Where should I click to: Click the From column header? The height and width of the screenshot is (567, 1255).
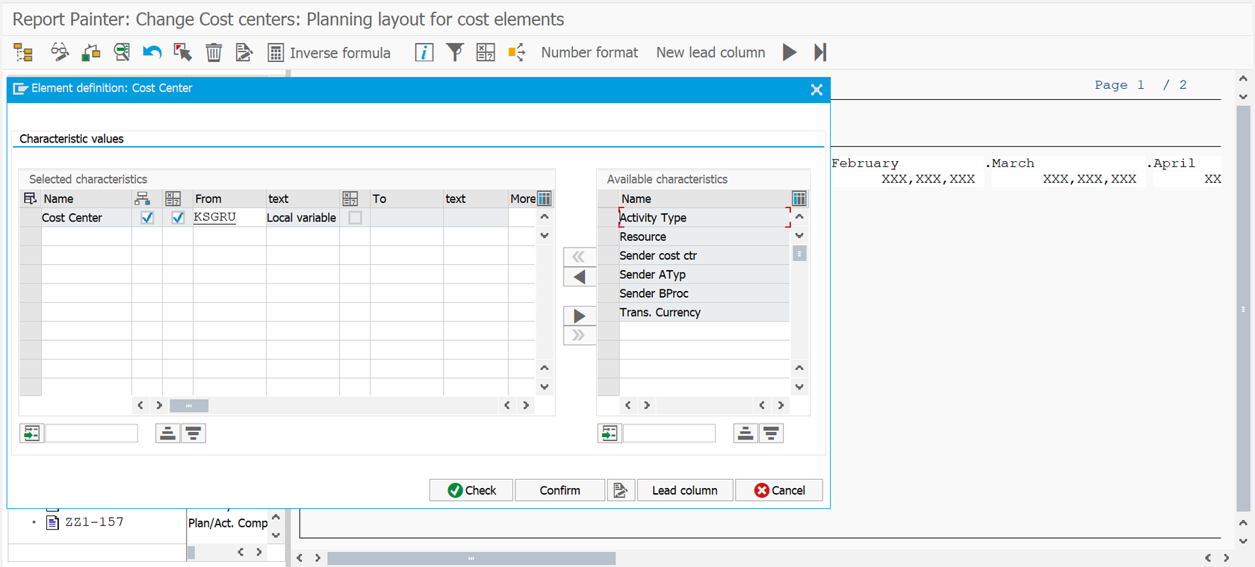229,198
